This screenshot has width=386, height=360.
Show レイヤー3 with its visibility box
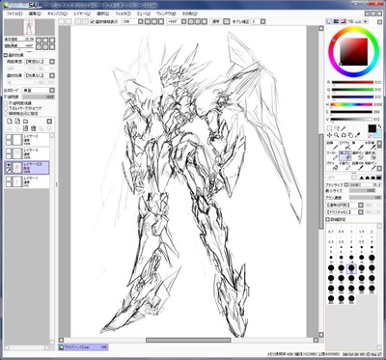coord(9,151)
